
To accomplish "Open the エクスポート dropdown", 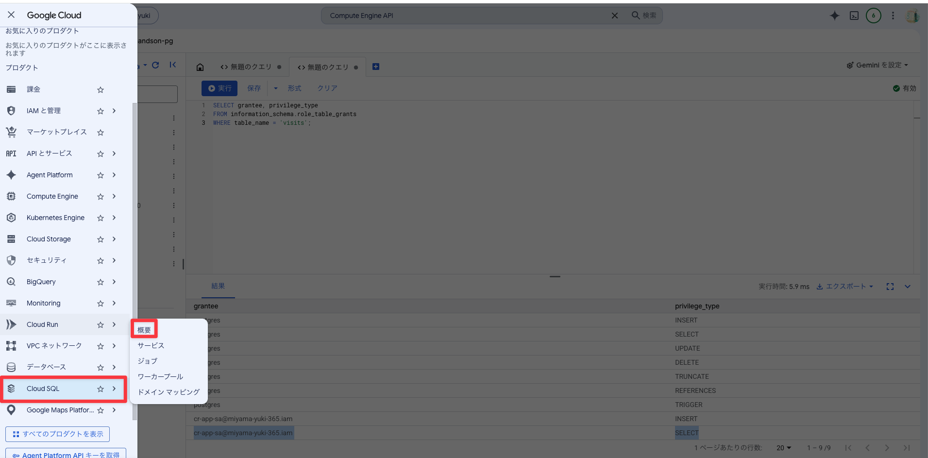I will point(845,287).
